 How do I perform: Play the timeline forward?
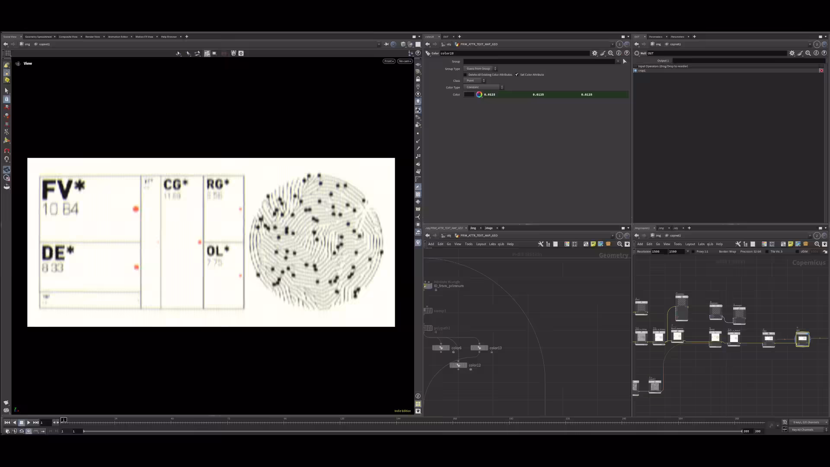(29, 422)
